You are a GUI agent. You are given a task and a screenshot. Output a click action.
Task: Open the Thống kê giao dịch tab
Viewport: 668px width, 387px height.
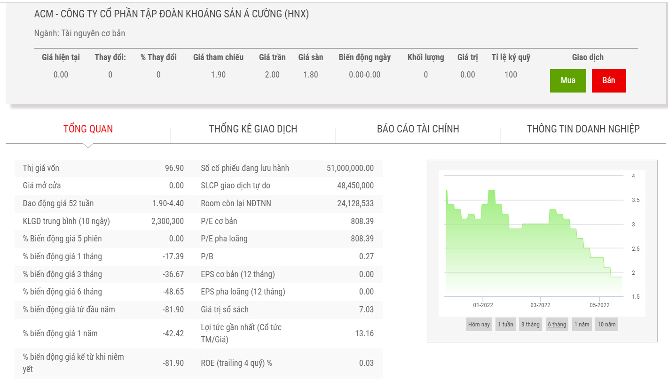[253, 129]
